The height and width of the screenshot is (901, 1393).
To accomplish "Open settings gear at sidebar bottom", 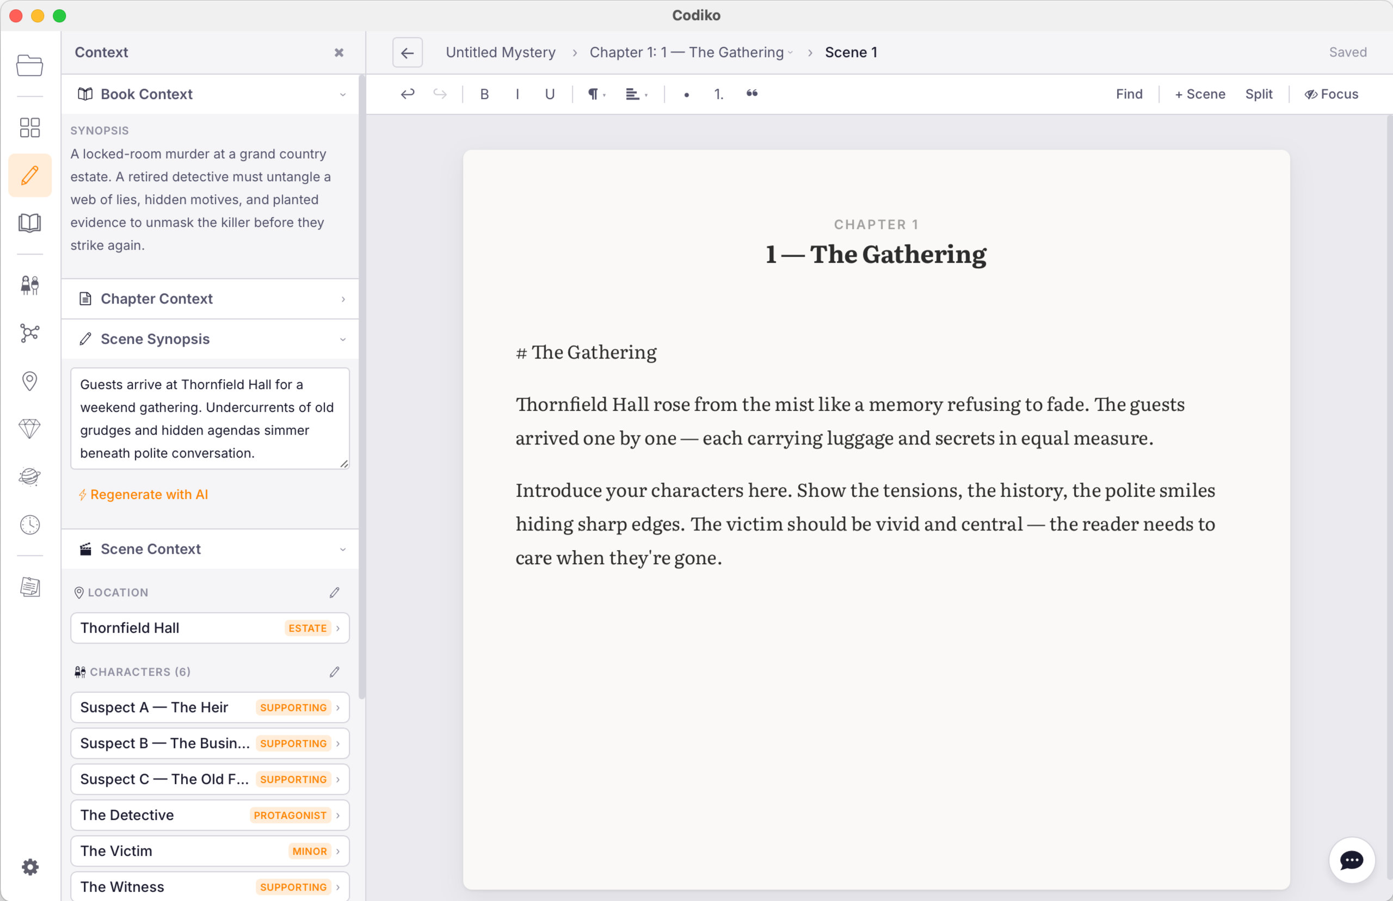I will [30, 867].
